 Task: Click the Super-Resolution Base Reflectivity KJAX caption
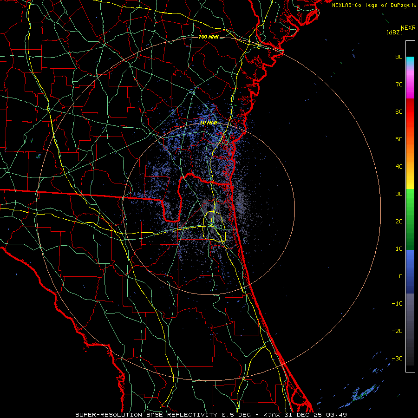[211, 415]
